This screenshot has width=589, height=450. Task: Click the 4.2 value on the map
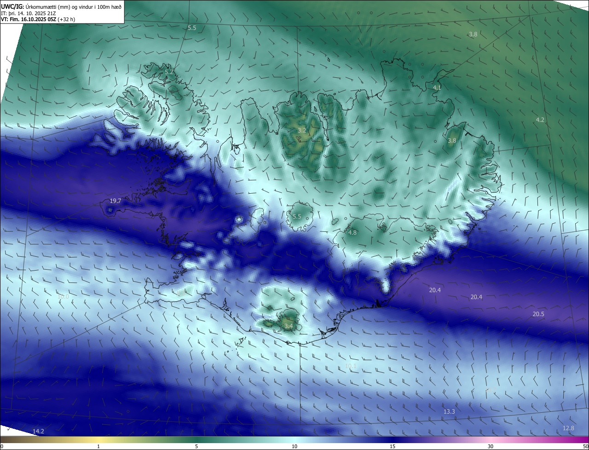click(540, 120)
